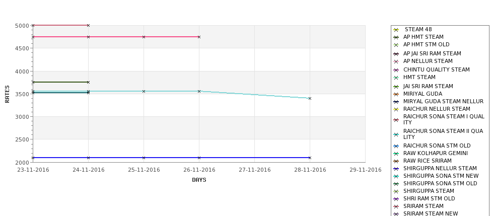Screen dimensions: 491x216
Task: Click the MIRIYAL GUDA legend marker icon
Action: 396,94
